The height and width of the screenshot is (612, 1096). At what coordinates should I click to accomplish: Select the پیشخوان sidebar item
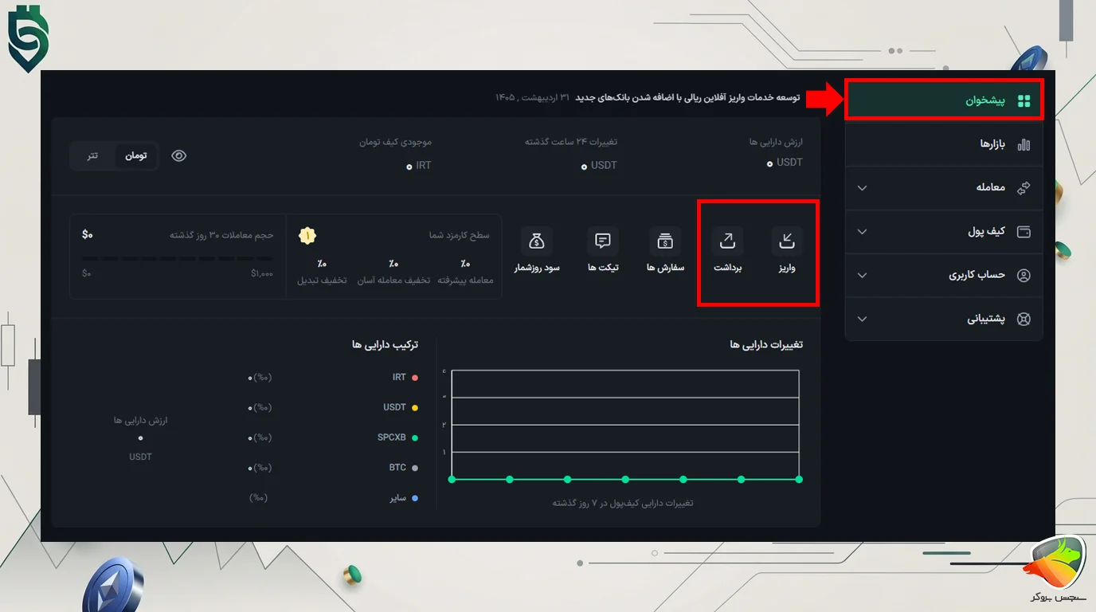944,101
